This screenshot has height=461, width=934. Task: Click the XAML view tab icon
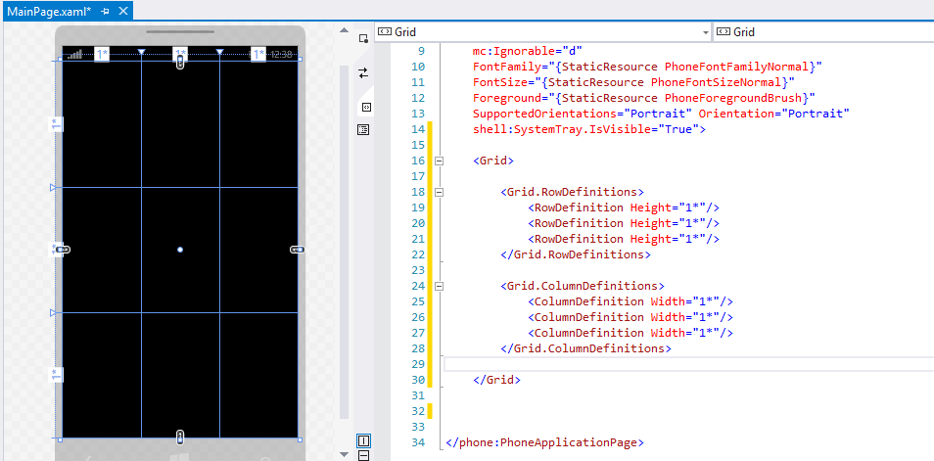point(365,107)
